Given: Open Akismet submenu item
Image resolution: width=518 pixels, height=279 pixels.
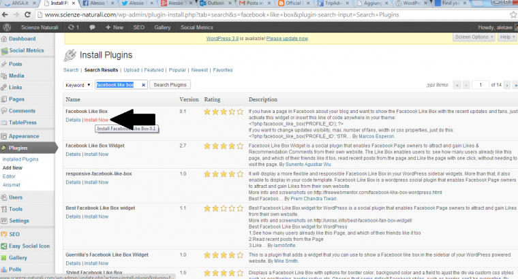Looking at the screenshot, I should [11, 185].
